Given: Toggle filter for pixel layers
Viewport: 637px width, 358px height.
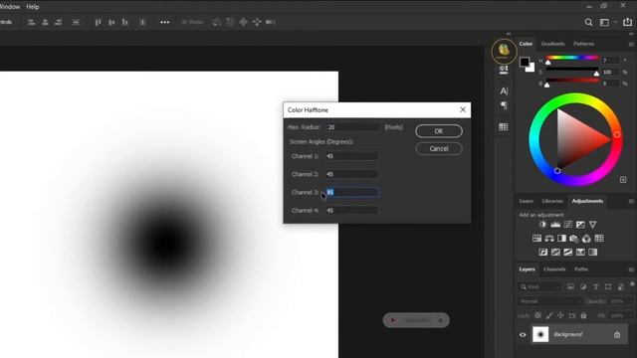Looking at the screenshot, I should click(x=570, y=287).
